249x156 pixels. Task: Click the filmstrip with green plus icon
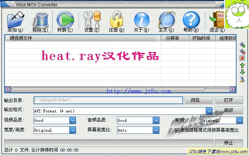coord(242,45)
